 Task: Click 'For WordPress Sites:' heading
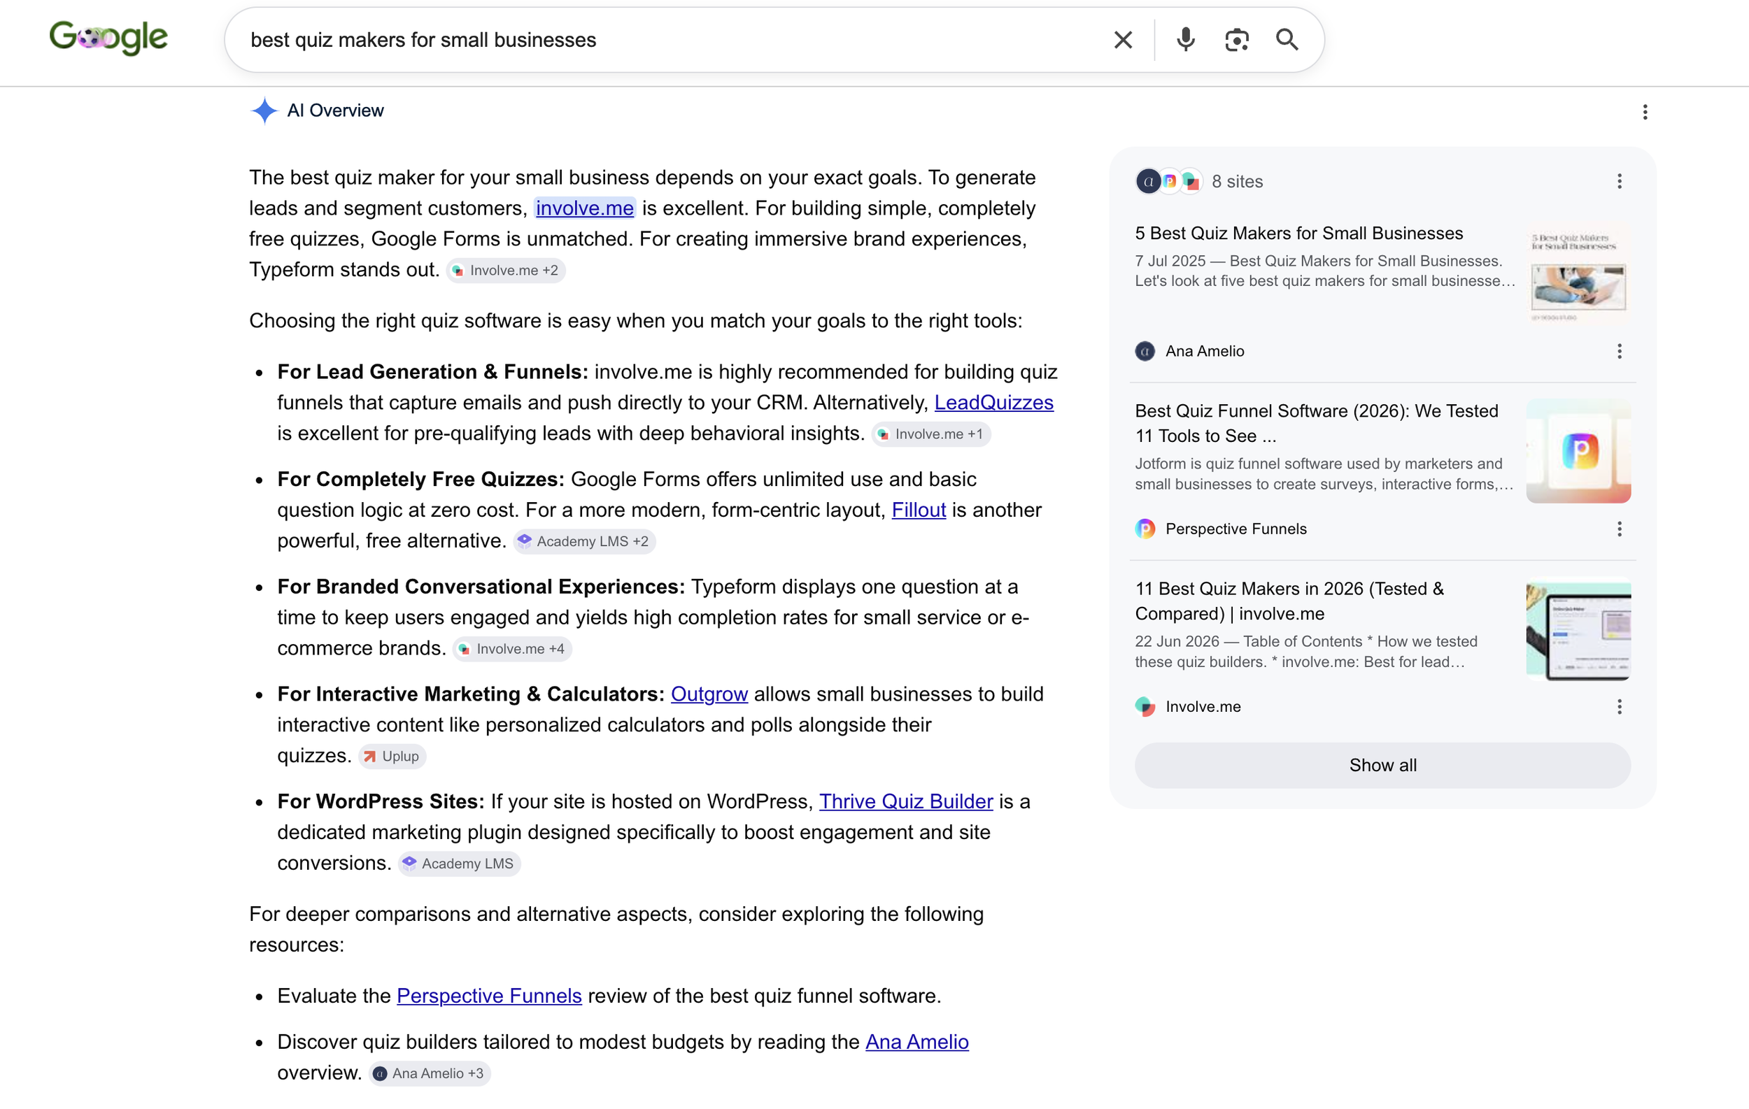coord(381,802)
